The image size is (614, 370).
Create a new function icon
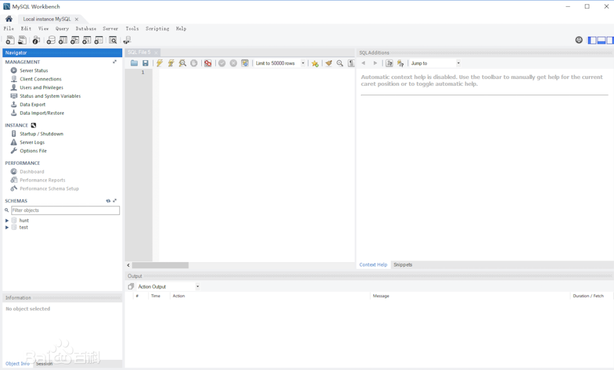pyautogui.click(x=99, y=40)
